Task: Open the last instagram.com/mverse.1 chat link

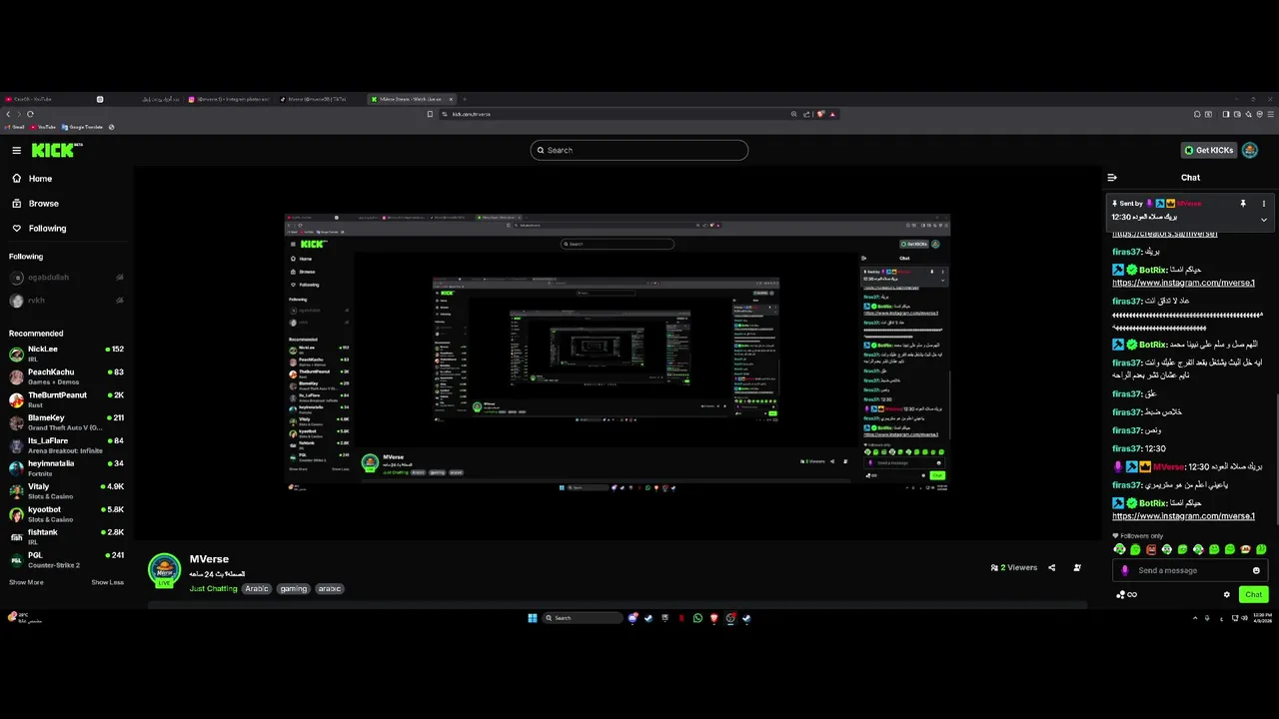Action: pyautogui.click(x=1183, y=516)
